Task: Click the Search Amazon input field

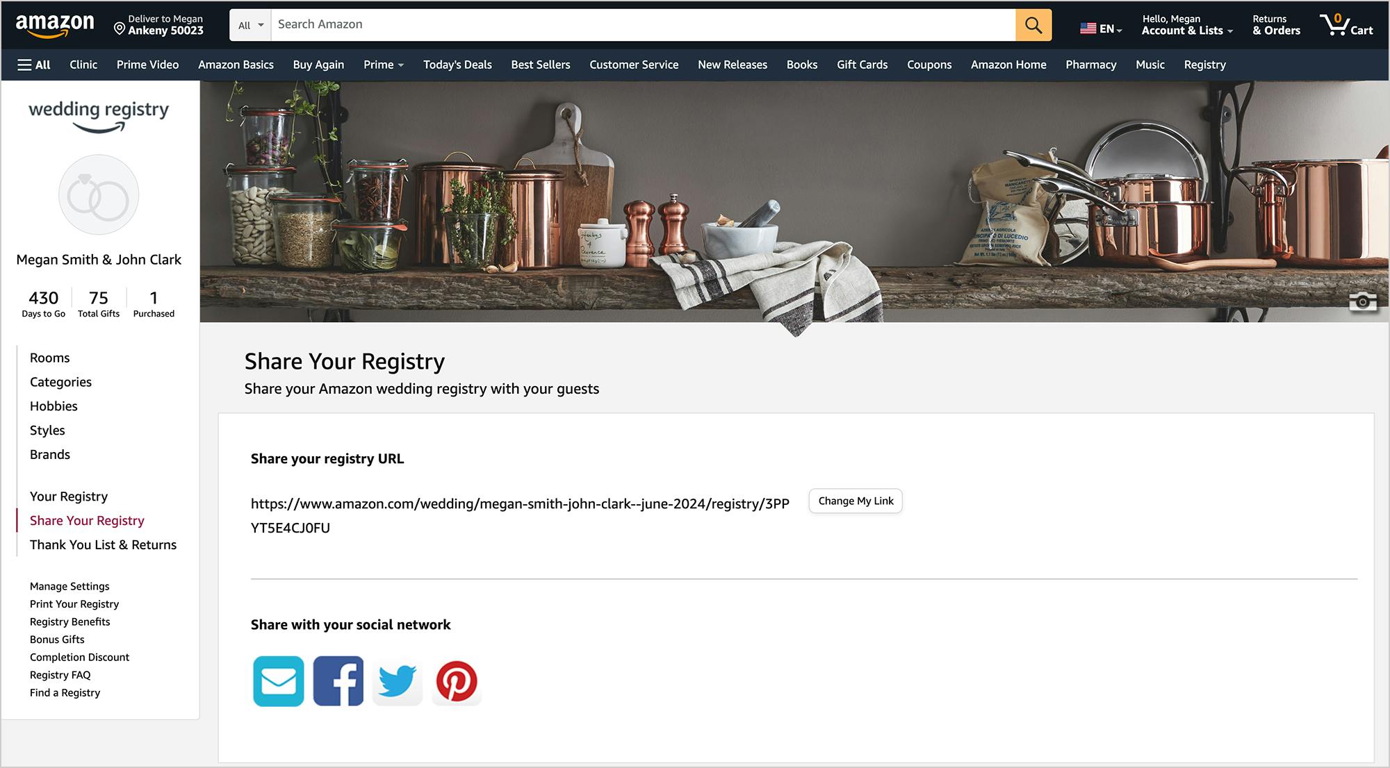Action: 644,25
